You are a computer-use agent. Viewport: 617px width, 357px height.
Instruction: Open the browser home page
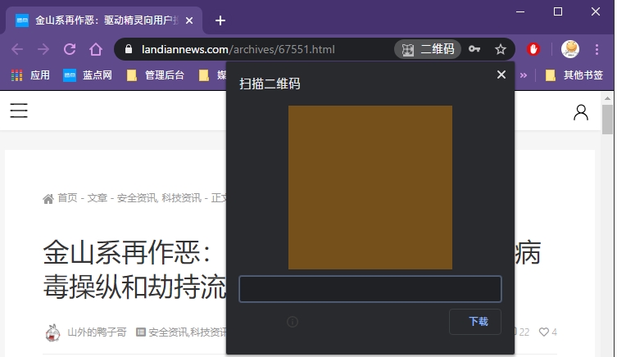pyautogui.click(x=96, y=49)
